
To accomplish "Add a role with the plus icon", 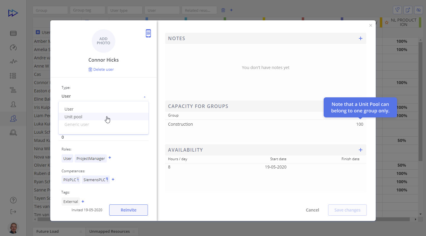I will coord(110,158).
